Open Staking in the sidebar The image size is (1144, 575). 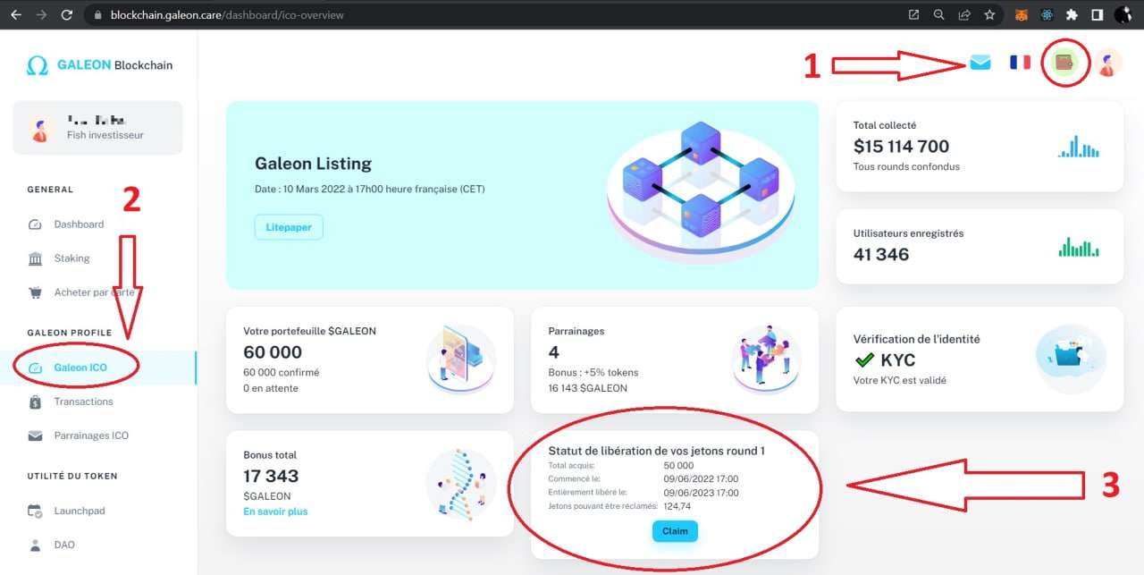(71, 258)
